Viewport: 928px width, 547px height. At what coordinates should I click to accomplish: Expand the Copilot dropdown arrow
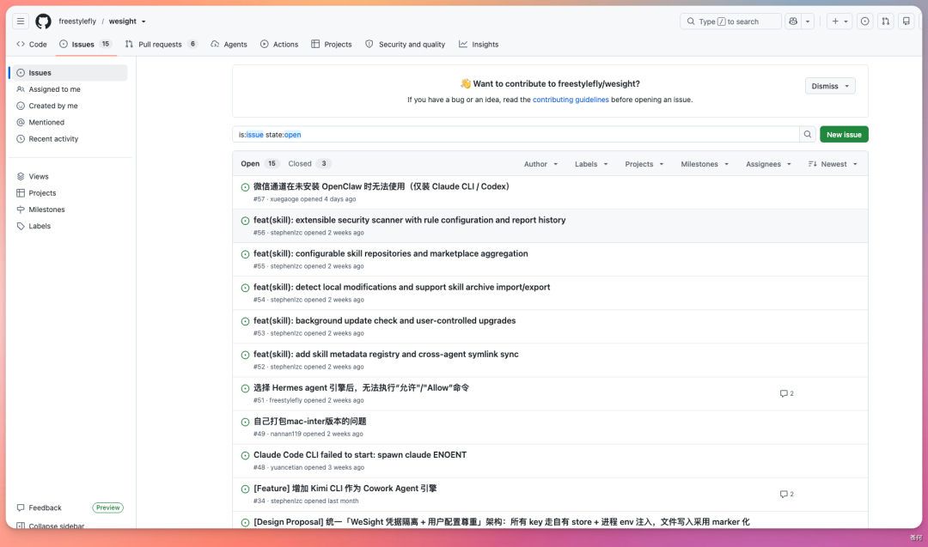(x=808, y=21)
